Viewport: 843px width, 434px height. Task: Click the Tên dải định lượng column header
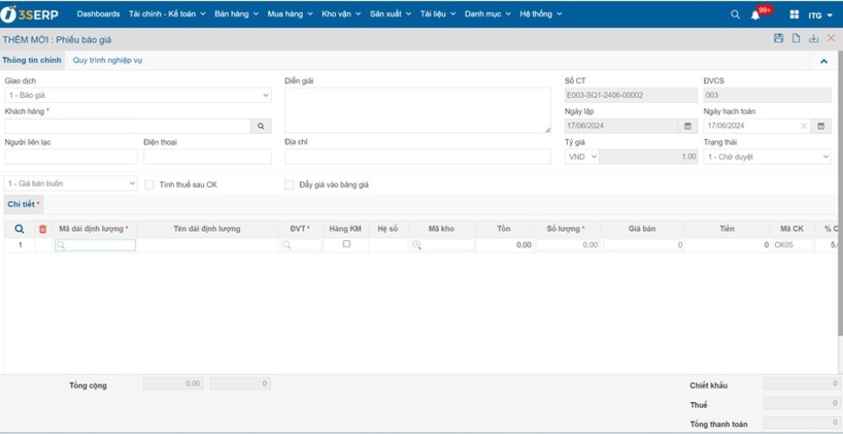point(207,229)
